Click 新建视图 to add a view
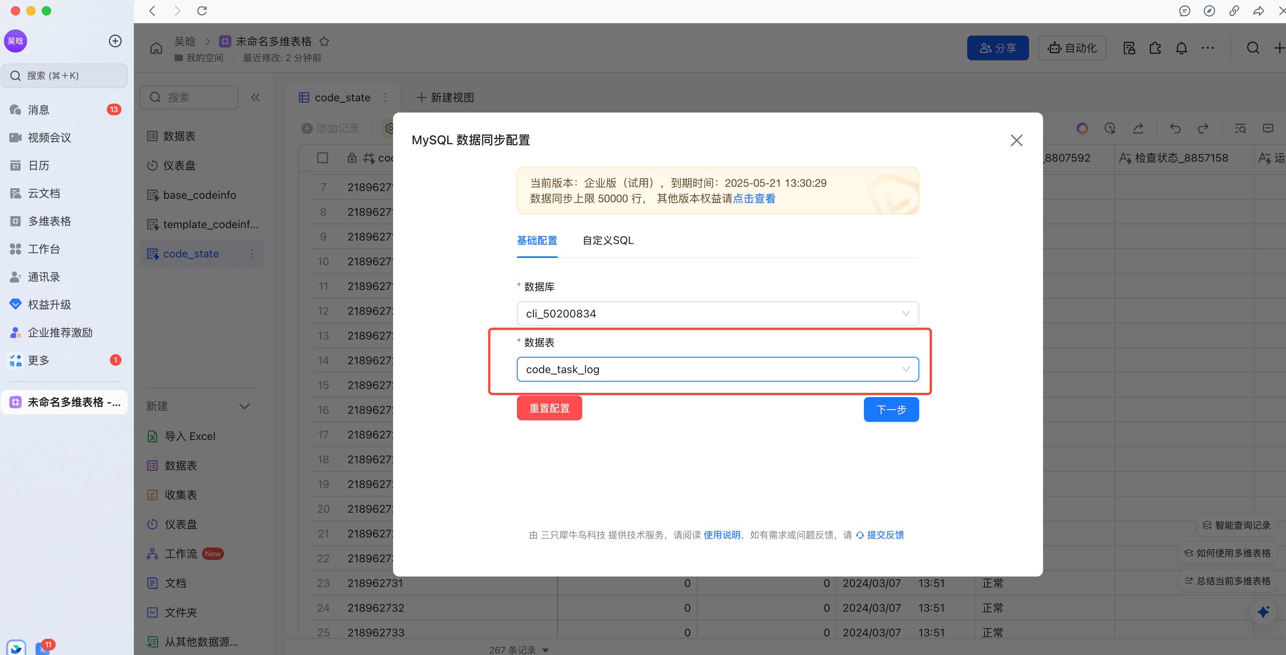 [x=445, y=98]
